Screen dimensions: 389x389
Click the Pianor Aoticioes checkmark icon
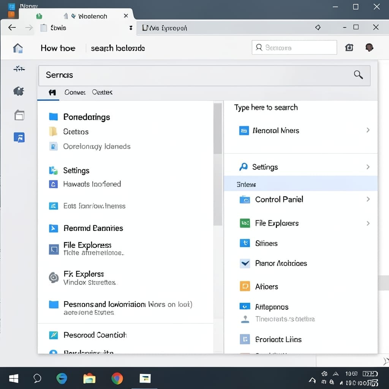(245, 263)
